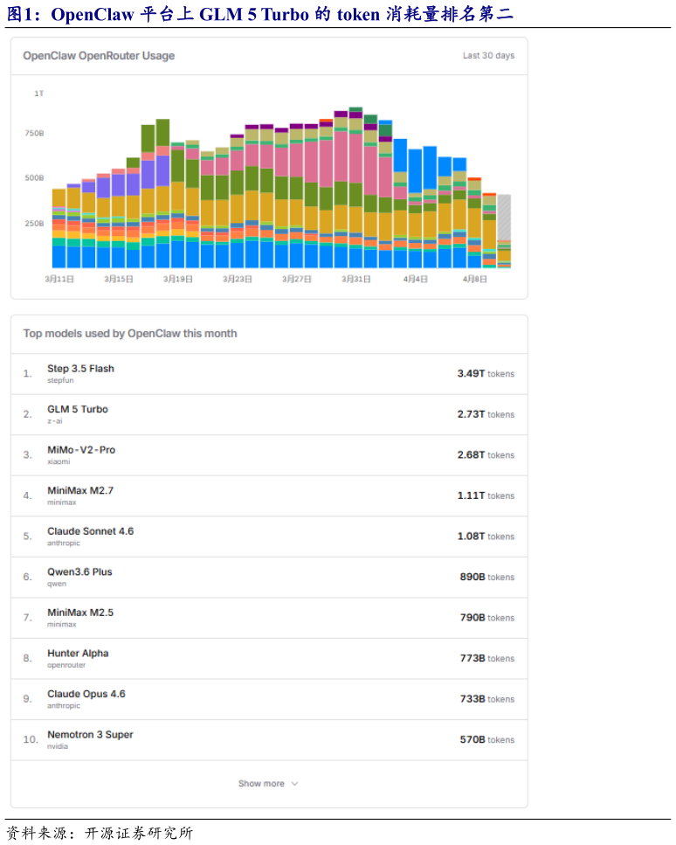
Task: Click the openrouter provider label
Action: pyautogui.click(x=66, y=665)
